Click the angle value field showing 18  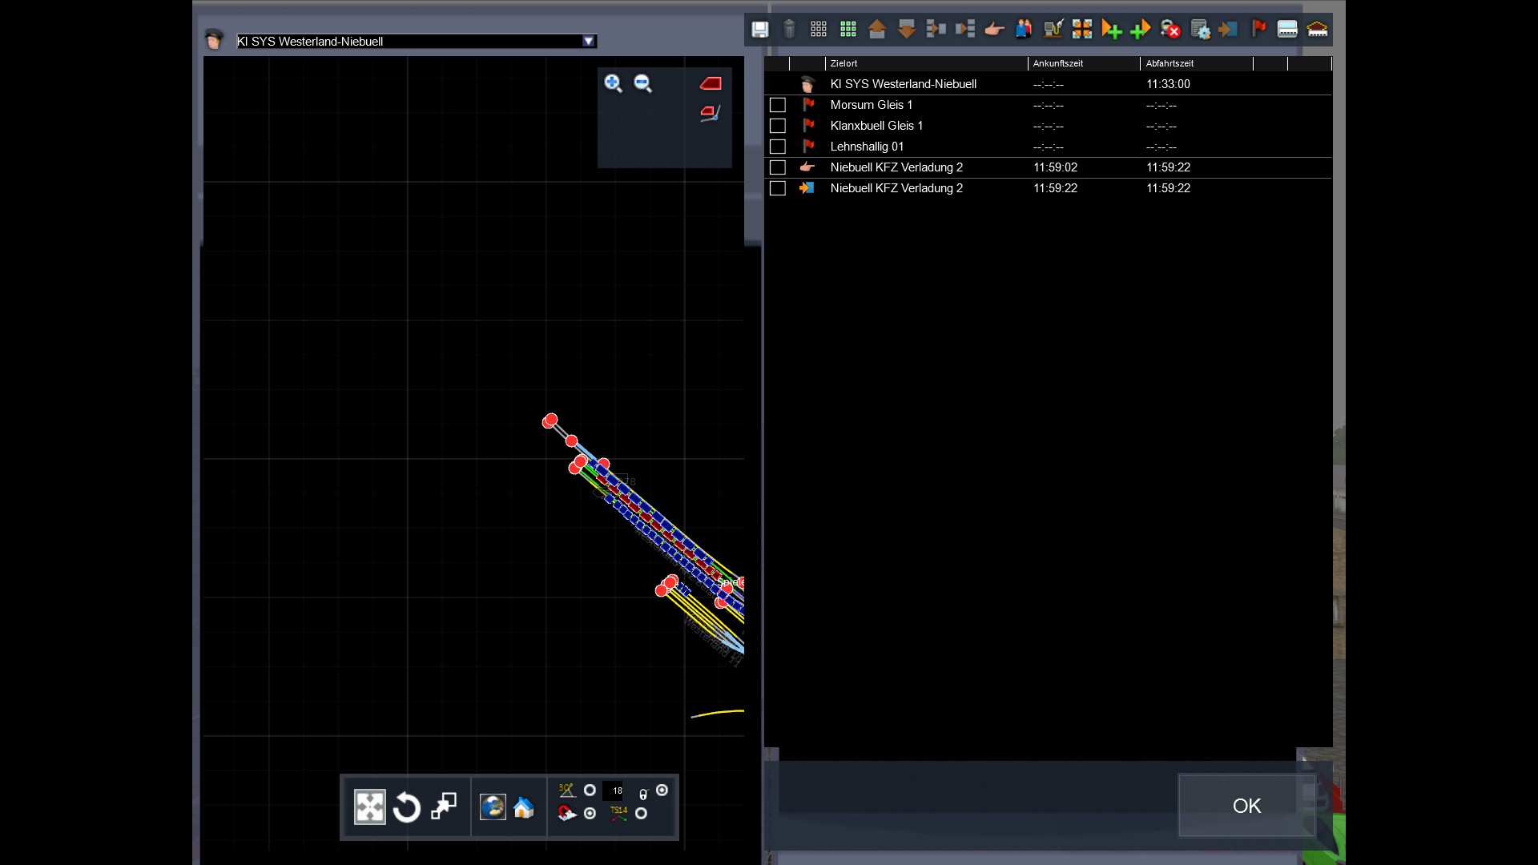coord(616,791)
